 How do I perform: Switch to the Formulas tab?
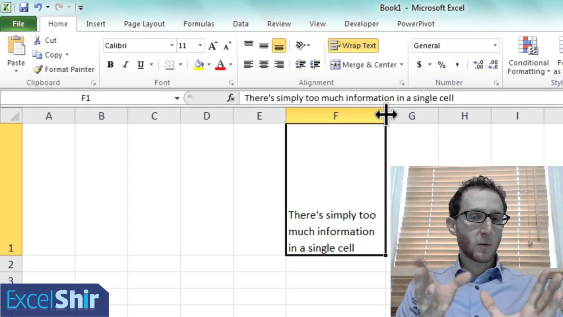click(199, 24)
